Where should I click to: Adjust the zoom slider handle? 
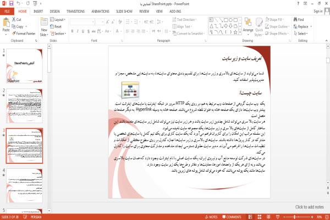(295, 217)
